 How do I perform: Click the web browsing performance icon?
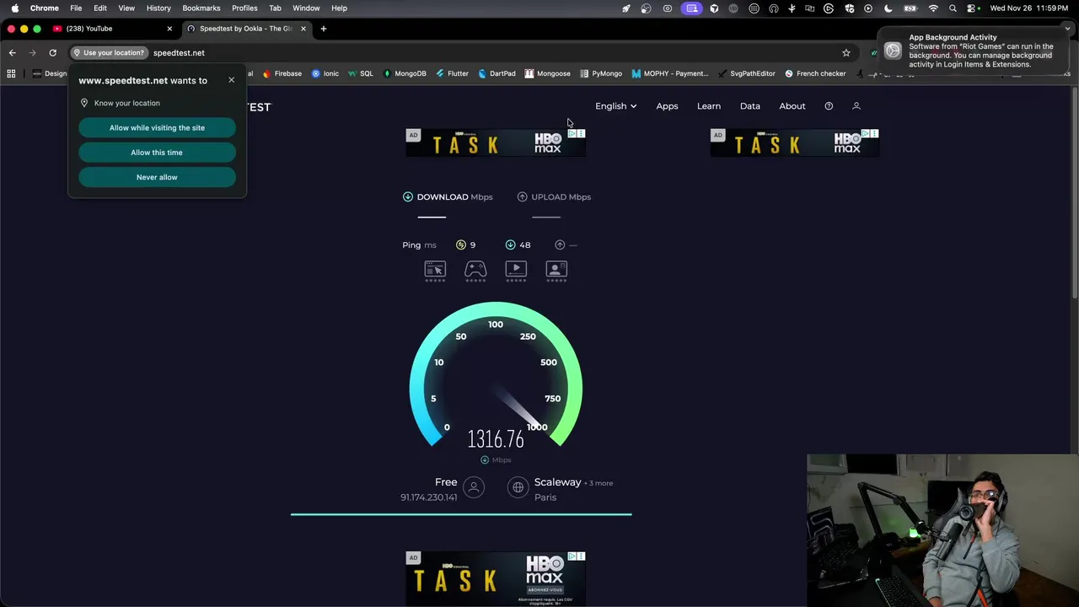click(x=435, y=269)
